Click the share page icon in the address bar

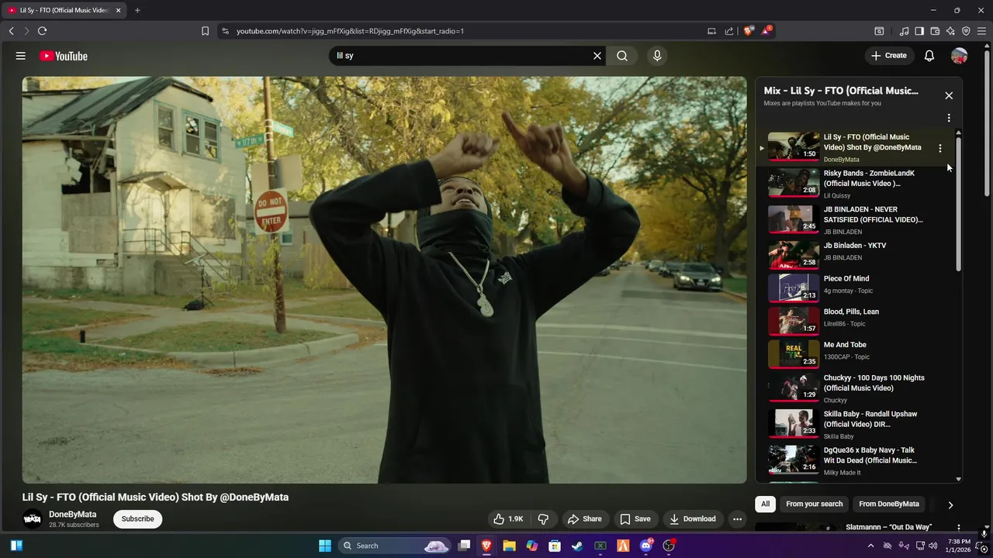pyautogui.click(x=729, y=31)
